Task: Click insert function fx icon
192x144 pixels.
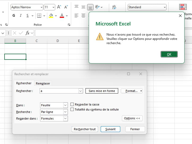Action: pyautogui.click(x=27, y=33)
